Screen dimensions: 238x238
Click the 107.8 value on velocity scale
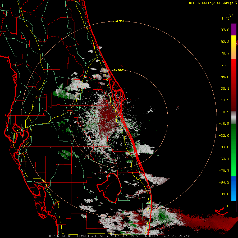pyautogui.click(x=224, y=30)
